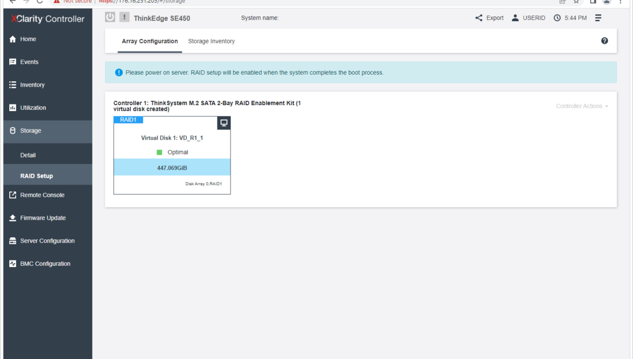Select the RAID Setup submenu item
Viewport: 633px width, 359px height.
click(48, 174)
